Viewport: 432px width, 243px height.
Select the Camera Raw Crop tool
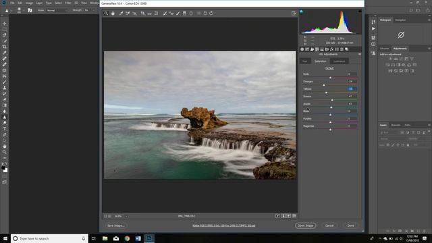[x=142, y=13]
